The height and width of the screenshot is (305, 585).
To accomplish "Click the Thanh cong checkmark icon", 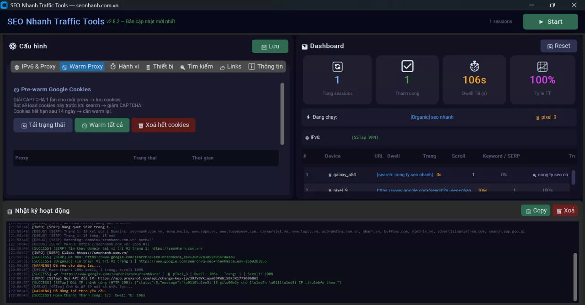I will tap(407, 67).
